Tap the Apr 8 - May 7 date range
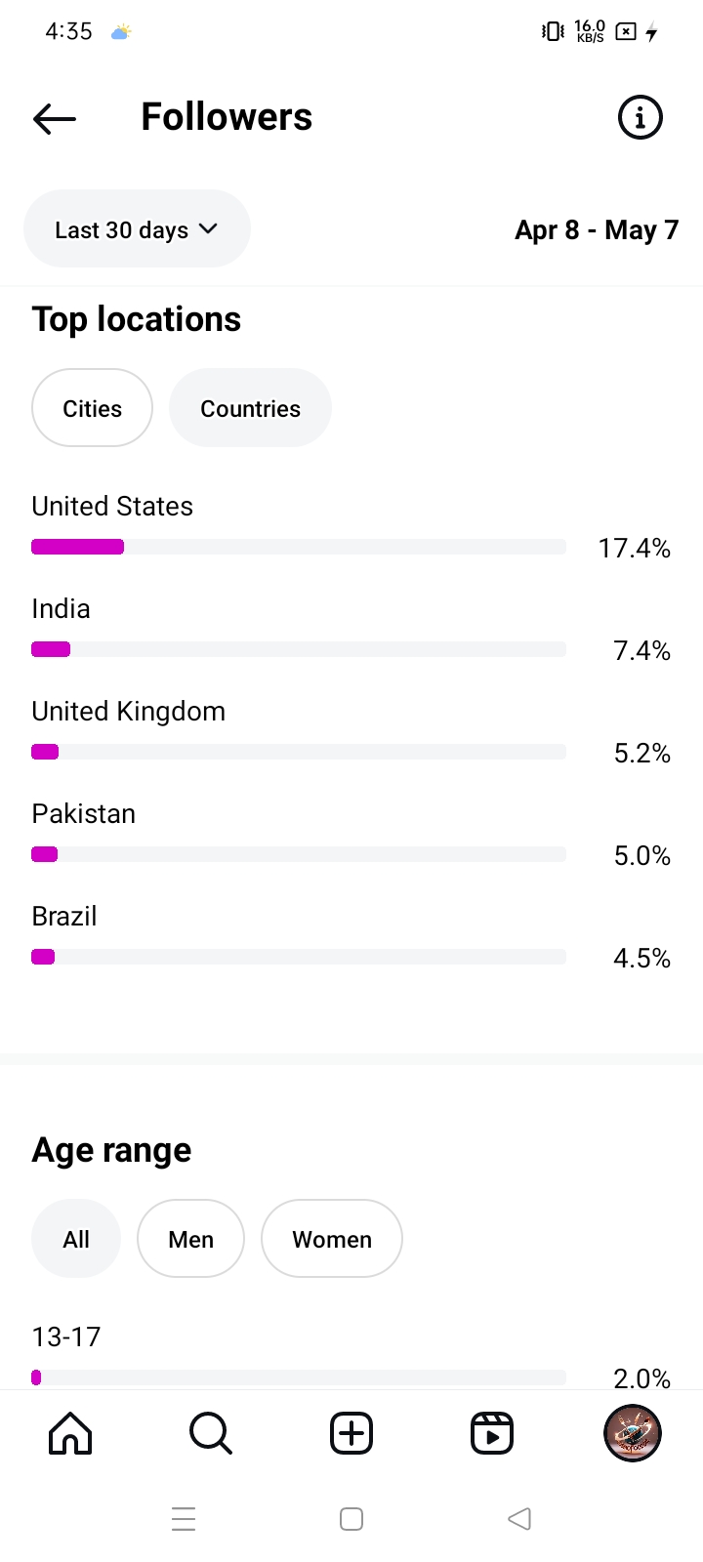The width and height of the screenshot is (703, 1562). tap(597, 230)
